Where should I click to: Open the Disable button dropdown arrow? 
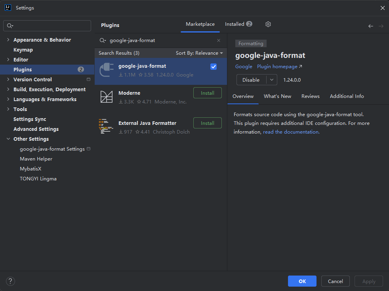[272, 80]
